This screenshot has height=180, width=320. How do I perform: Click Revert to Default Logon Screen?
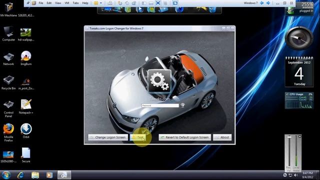(184, 137)
